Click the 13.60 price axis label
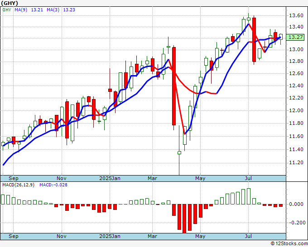 (296, 15)
